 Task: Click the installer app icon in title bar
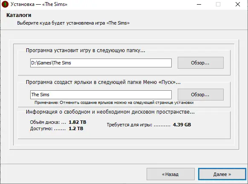[5, 4]
